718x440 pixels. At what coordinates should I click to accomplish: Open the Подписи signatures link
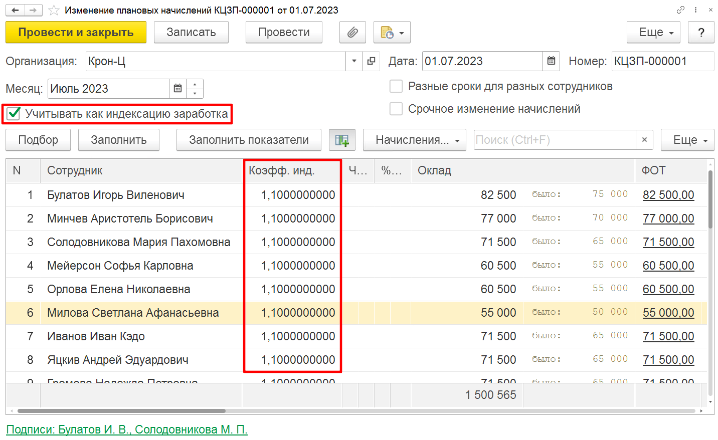tap(127, 429)
